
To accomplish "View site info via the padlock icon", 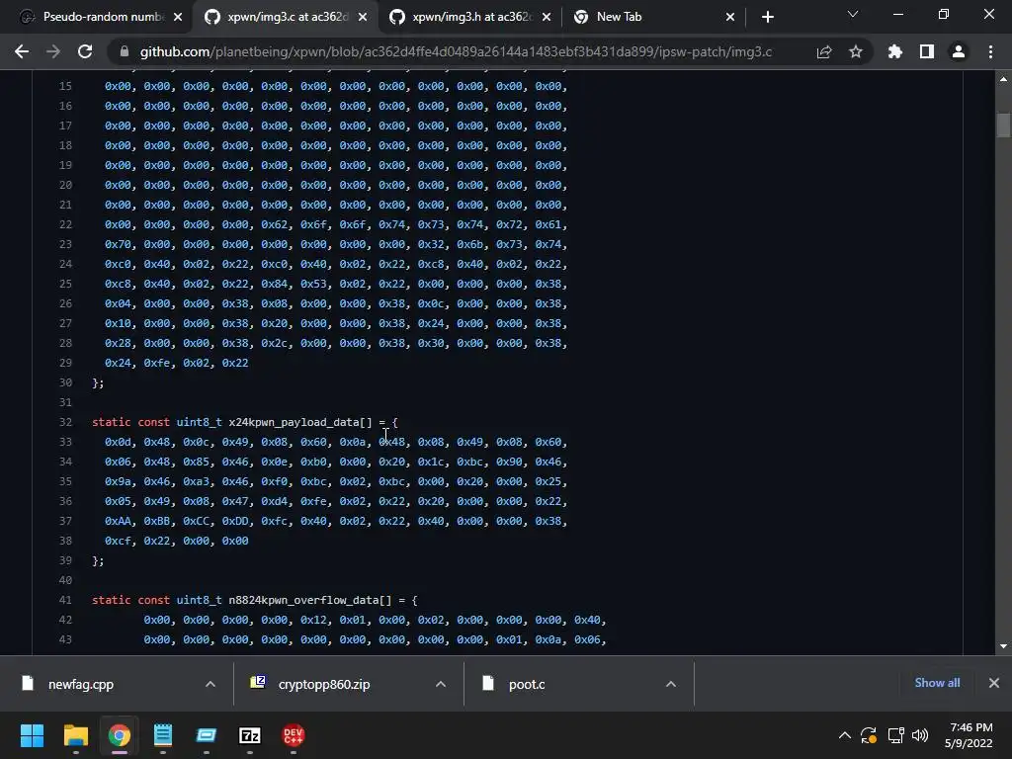I will pyautogui.click(x=125, y=51).
